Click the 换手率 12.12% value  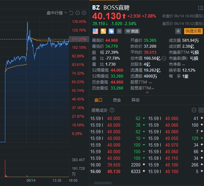(x=189, y=70)
